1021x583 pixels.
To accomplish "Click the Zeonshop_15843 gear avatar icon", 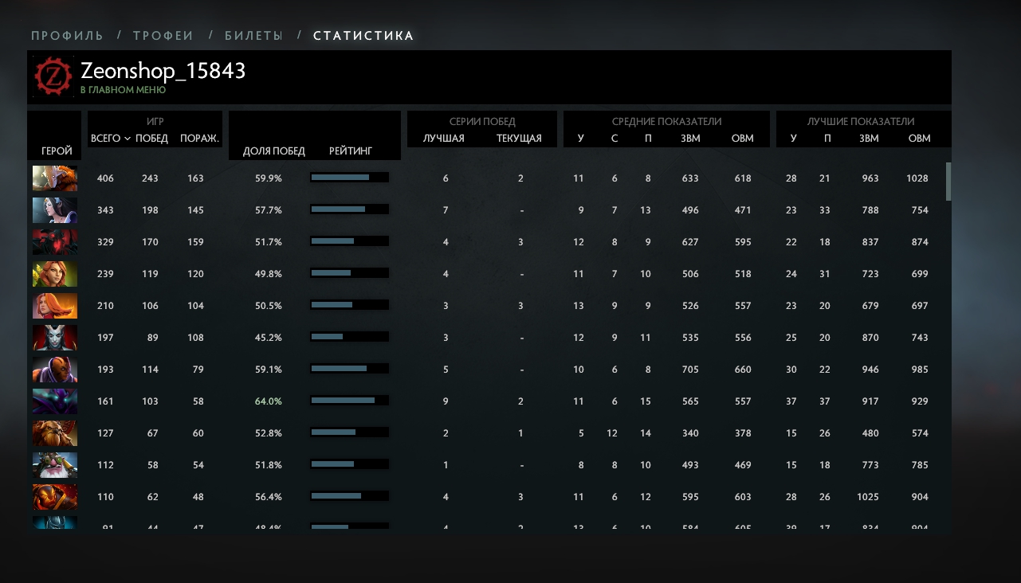I will (54, 77).
